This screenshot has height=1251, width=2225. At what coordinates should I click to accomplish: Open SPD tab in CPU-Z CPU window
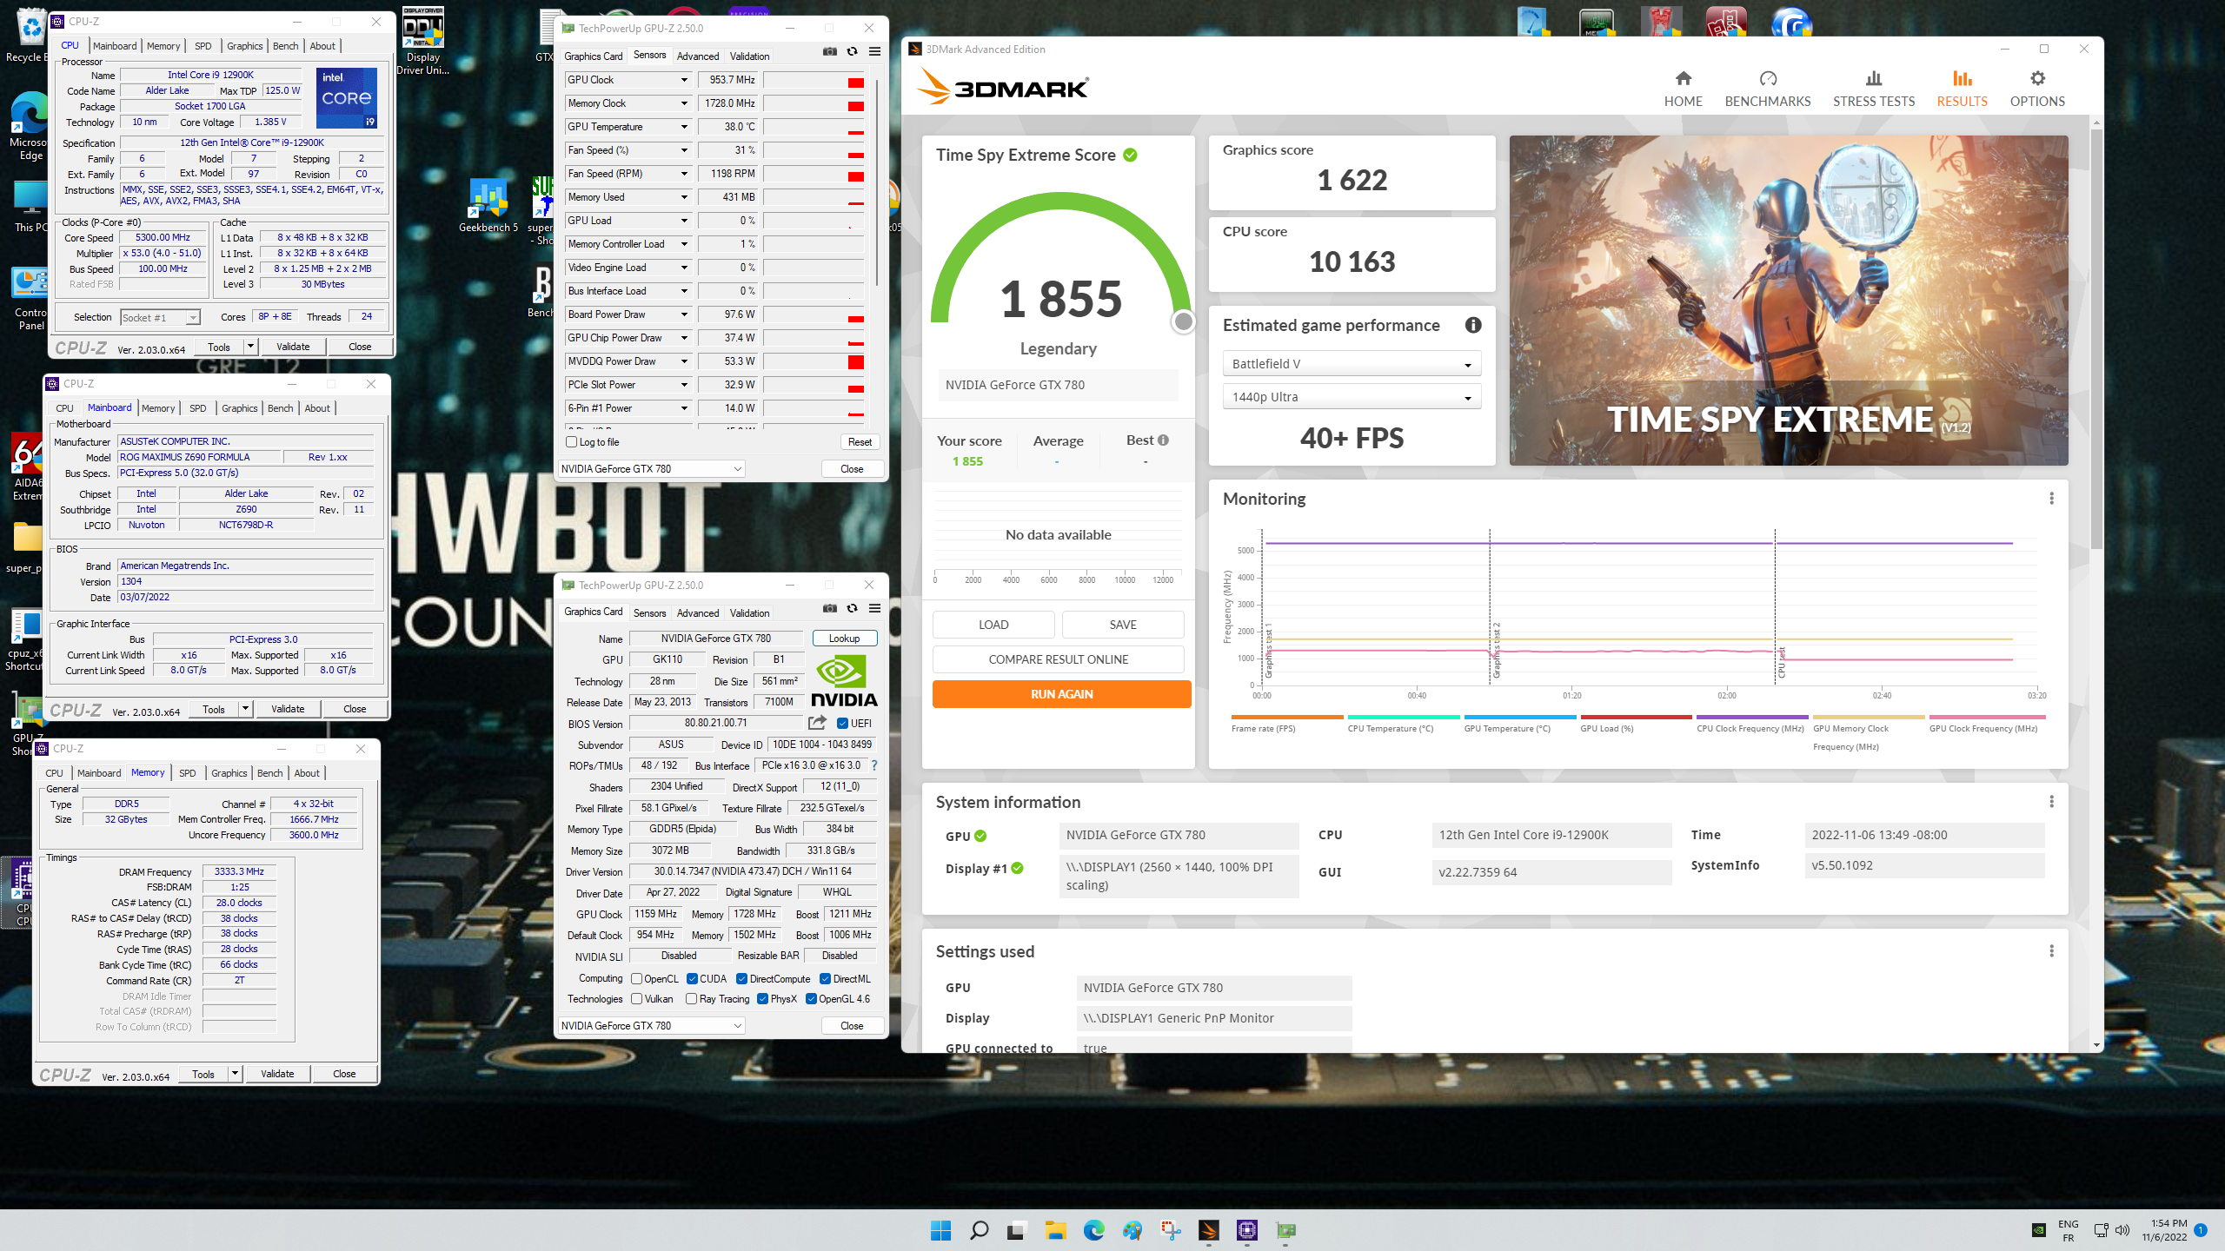point(203,46)
